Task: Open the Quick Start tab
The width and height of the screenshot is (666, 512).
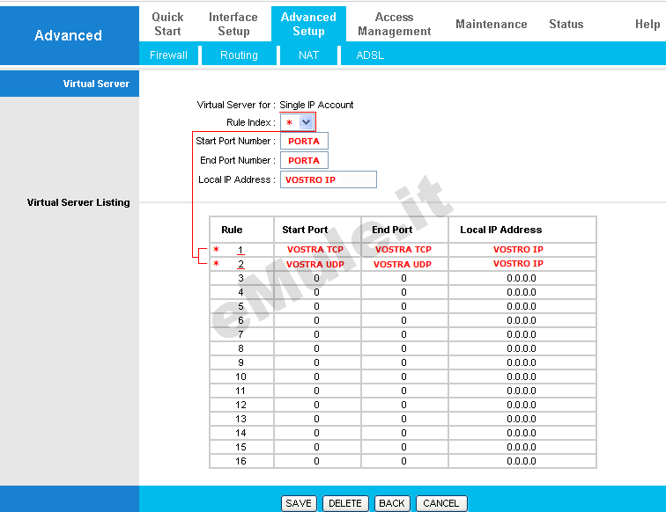Action: 167,24
